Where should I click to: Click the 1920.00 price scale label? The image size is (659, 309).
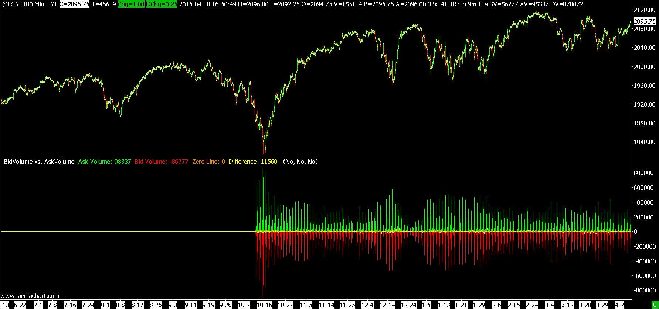(645, 104)
